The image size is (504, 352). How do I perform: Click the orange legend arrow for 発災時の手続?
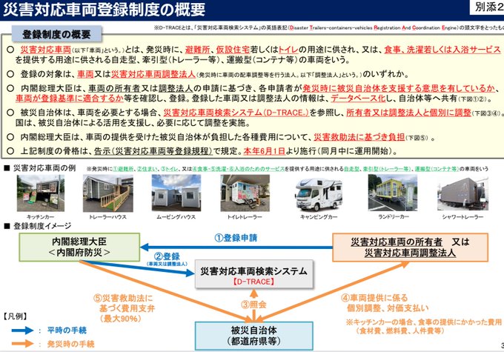click(x=22, y=344)
